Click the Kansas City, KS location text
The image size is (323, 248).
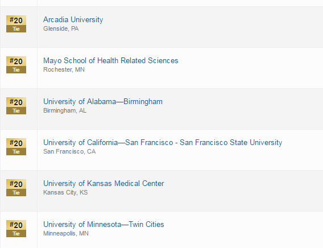[65, 193]
